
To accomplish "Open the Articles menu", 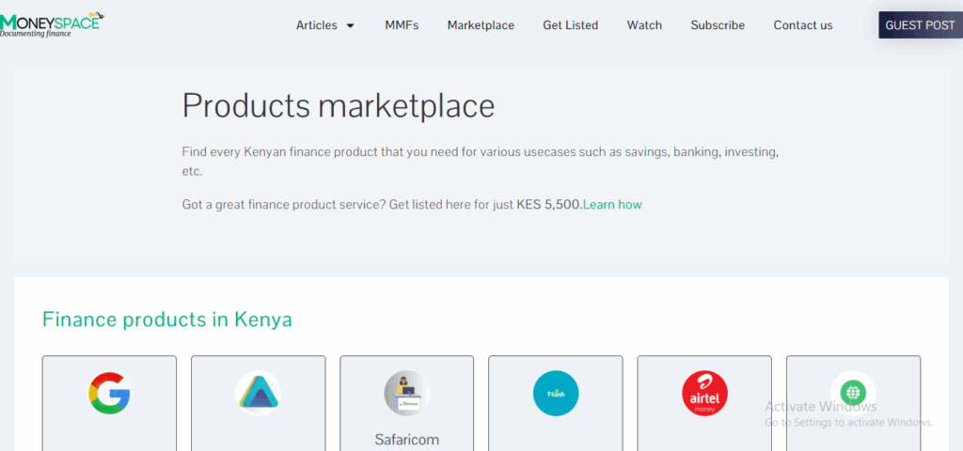I will [x=316, y=25].
